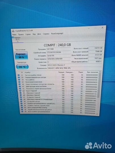Click the attribute list scroll down arrow
The image size is (115, 153).
click(97, 114)
